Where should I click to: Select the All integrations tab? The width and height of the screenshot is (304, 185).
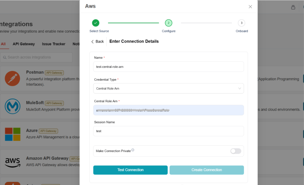[3, 44]
